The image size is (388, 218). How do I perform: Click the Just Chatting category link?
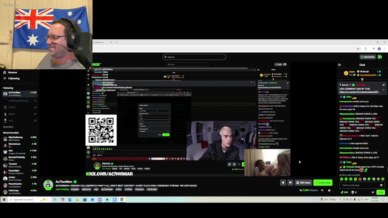point(62,189)
